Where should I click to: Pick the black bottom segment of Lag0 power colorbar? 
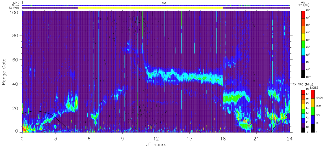pos(303,74)
